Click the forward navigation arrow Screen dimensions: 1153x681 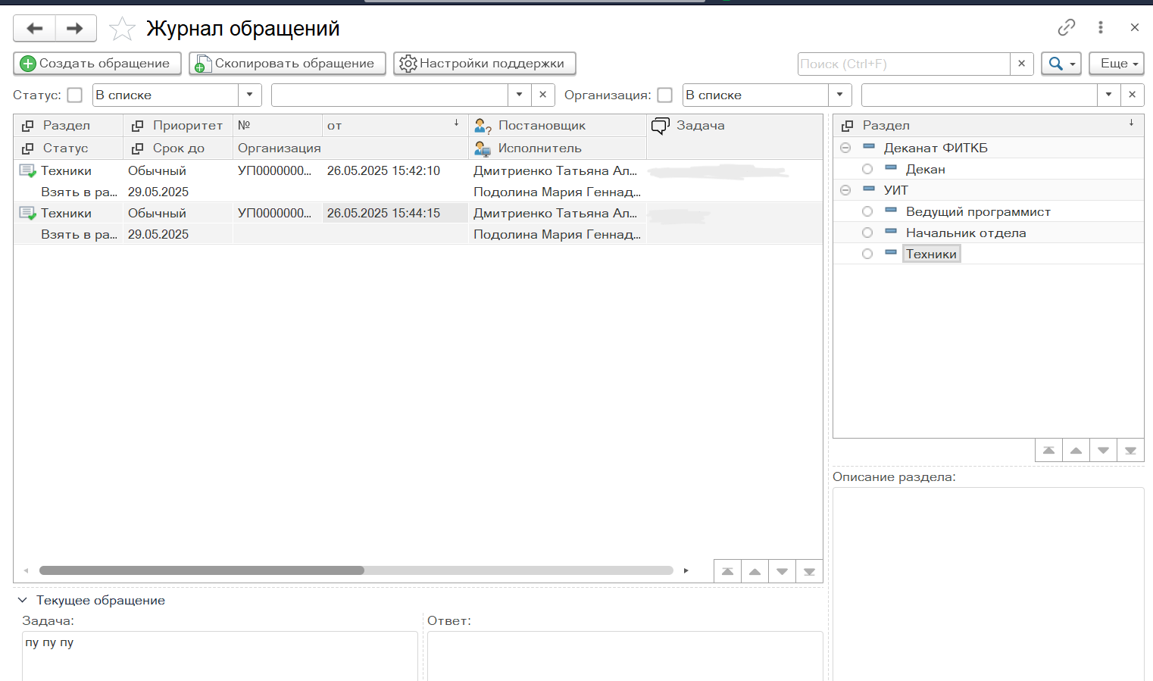tap(75, 29)
